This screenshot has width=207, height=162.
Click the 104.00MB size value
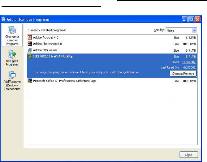(x=189, y=44)
